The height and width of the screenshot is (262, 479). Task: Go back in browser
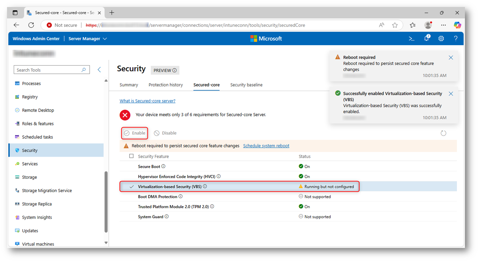point(16,25)
